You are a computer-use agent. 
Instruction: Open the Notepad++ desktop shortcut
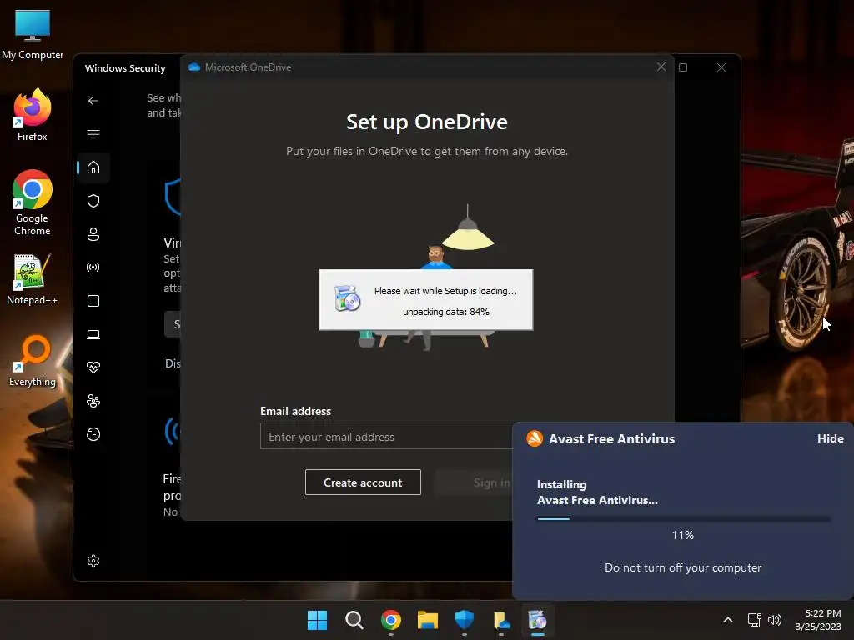33,279
